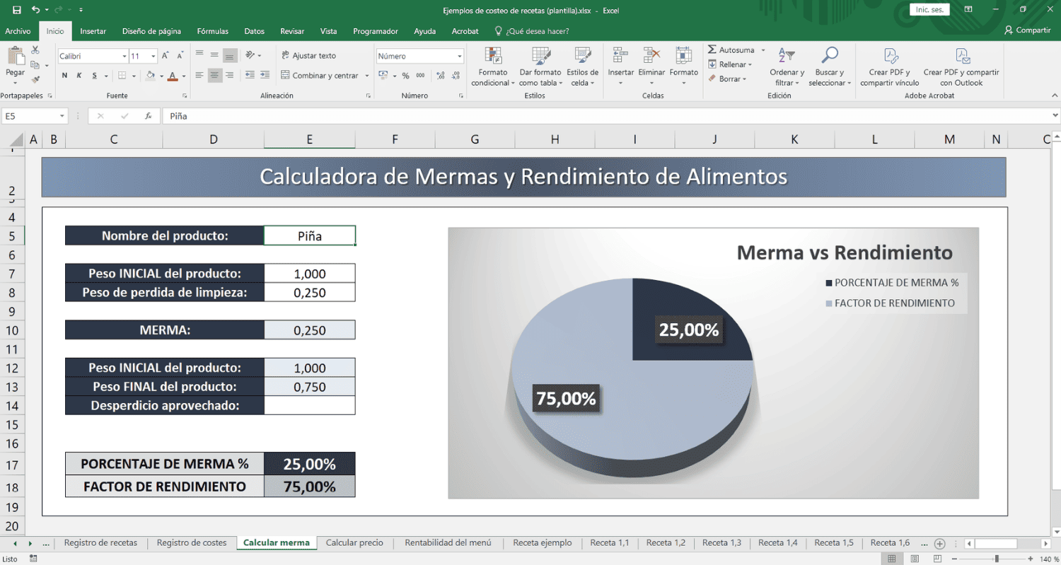Click the insert function fx icon
1061x565 pixels.
coord(148,116)
